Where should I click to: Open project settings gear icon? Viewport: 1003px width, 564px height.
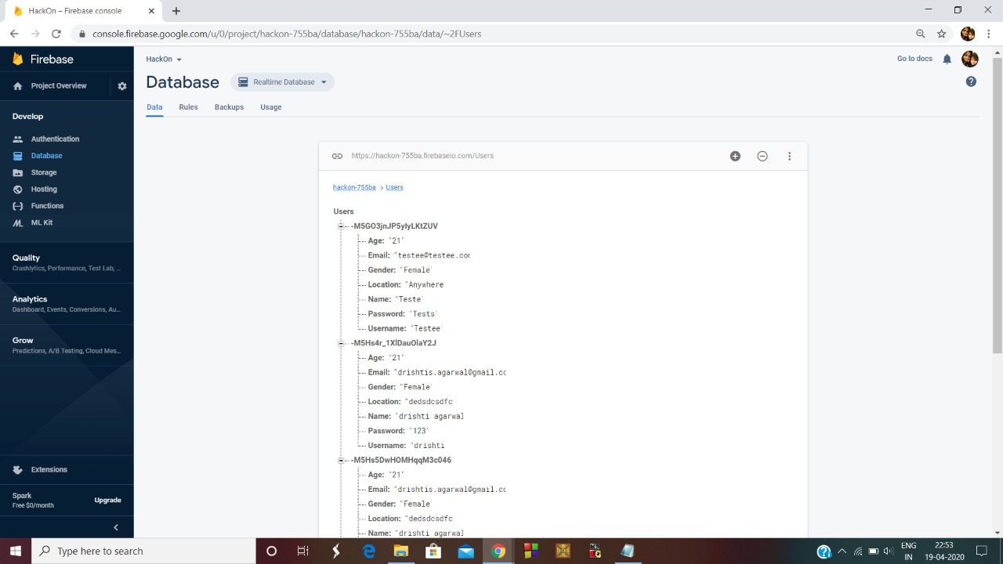(x=122, y=86)
